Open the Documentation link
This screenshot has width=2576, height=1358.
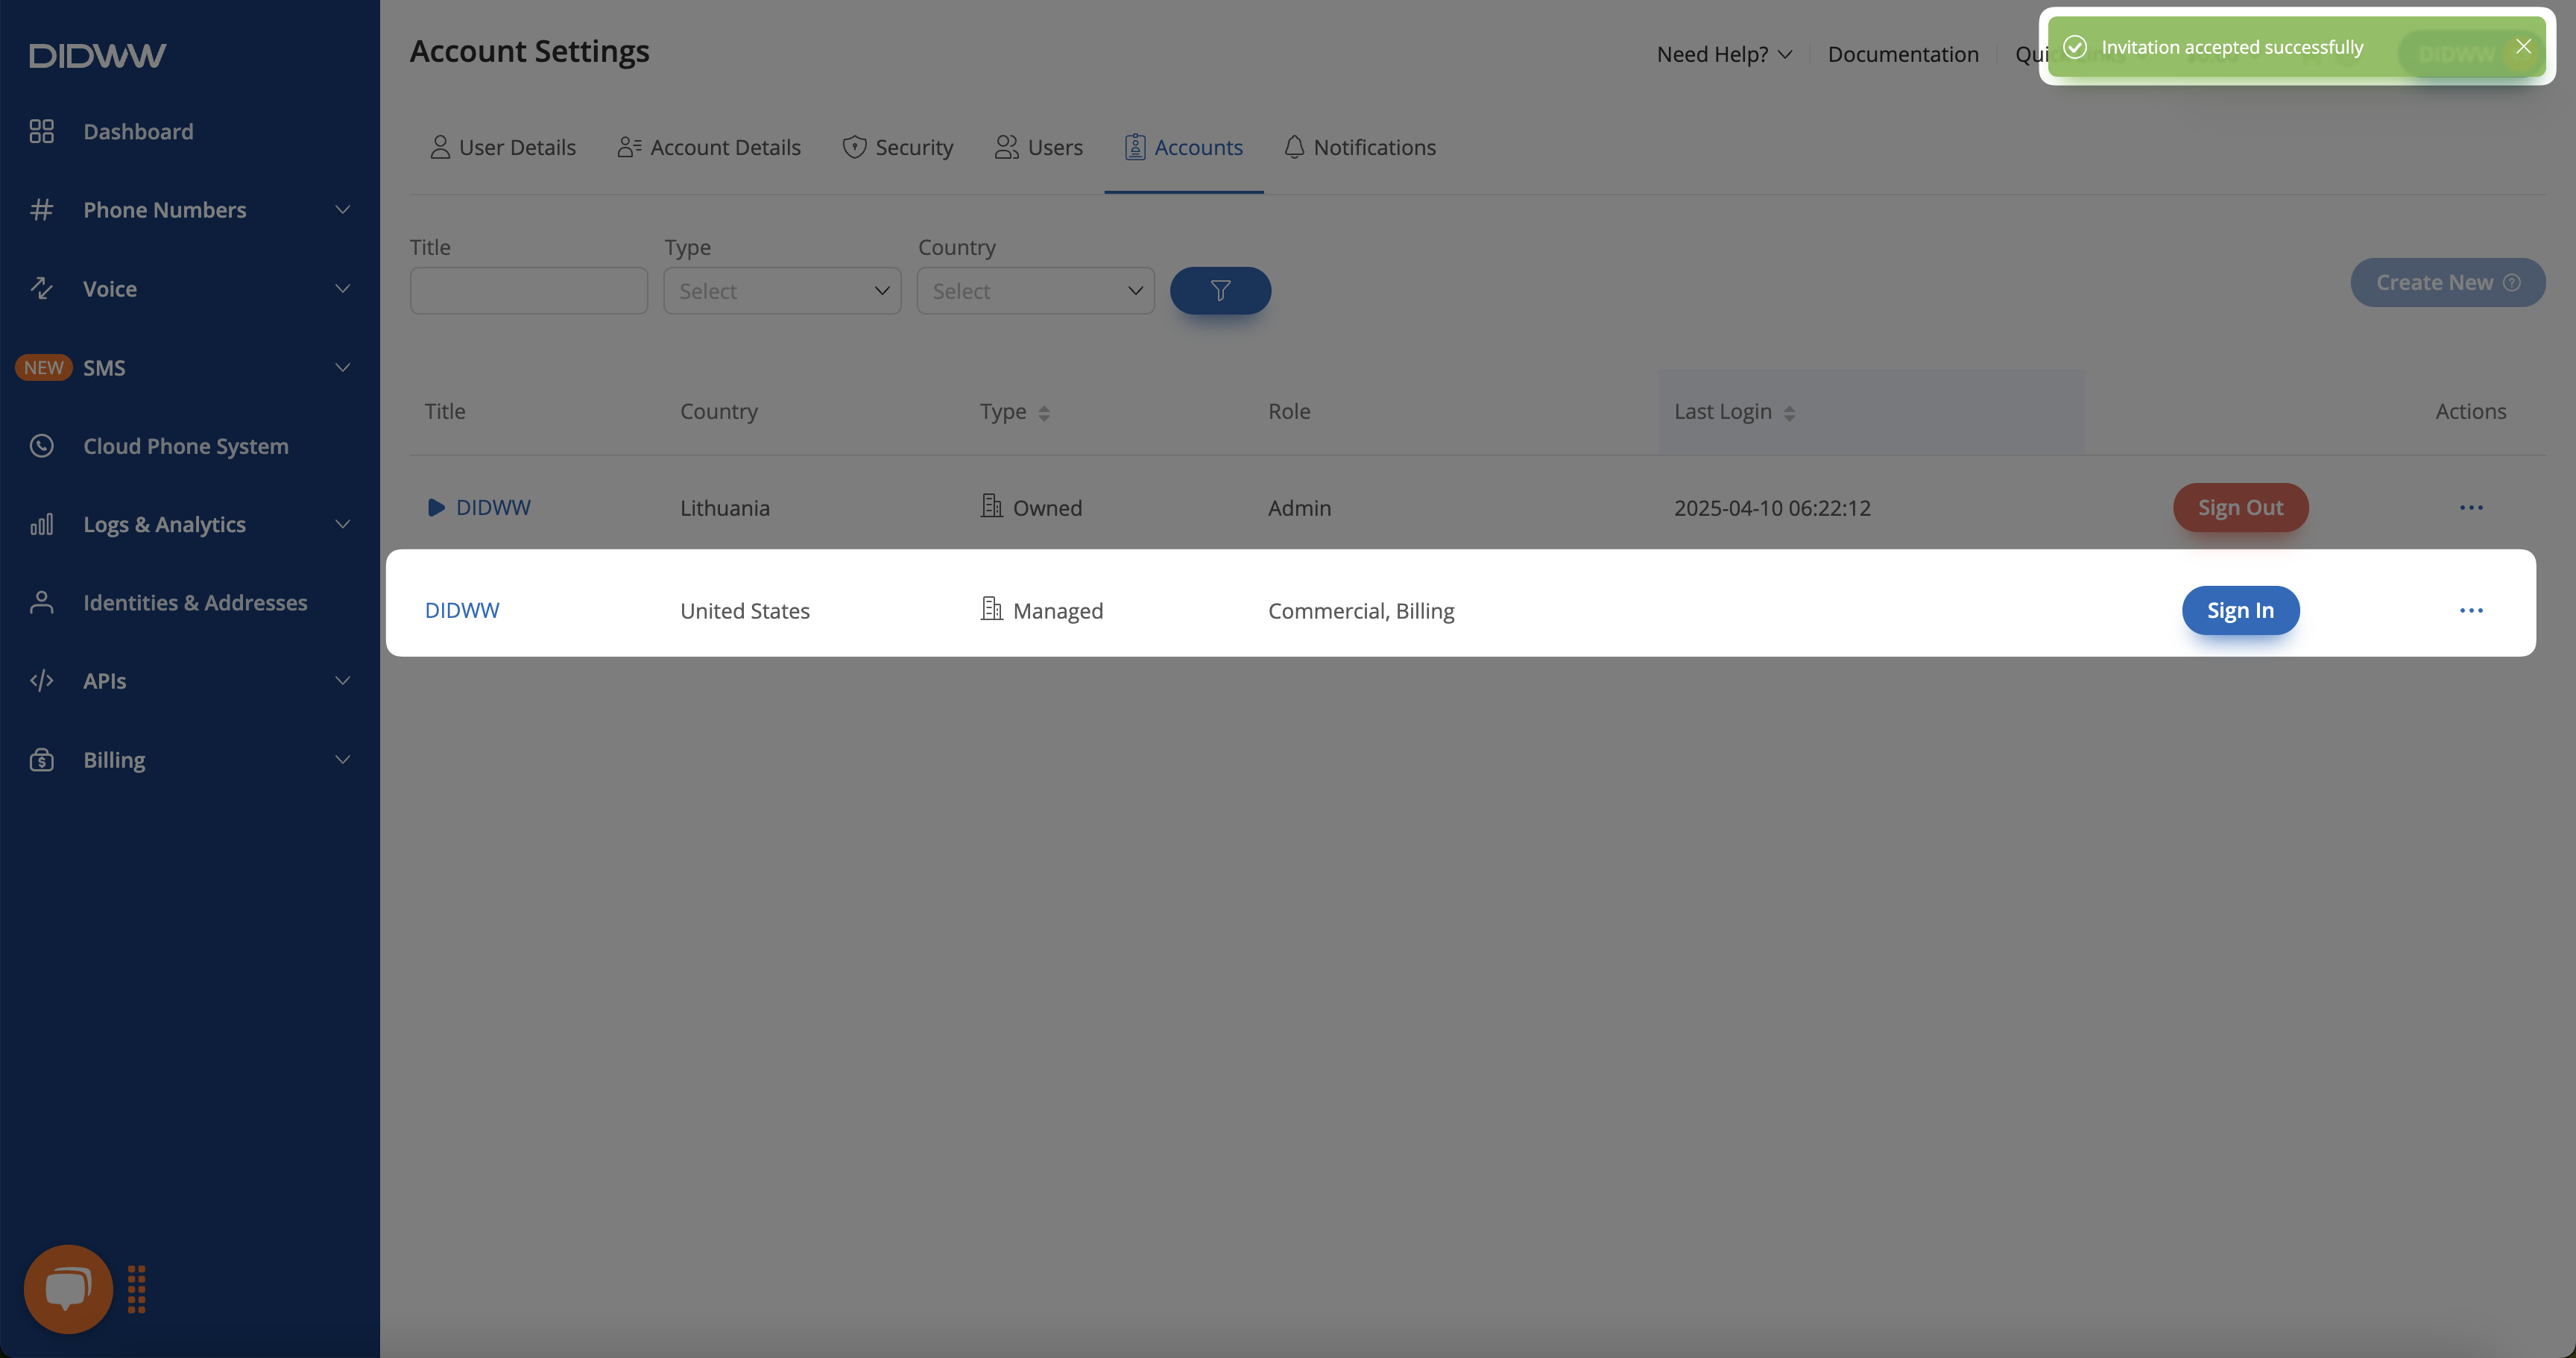[x=1902, y=54]
